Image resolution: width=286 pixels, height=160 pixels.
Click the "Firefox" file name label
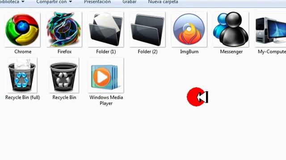click(x=64, y=52)
